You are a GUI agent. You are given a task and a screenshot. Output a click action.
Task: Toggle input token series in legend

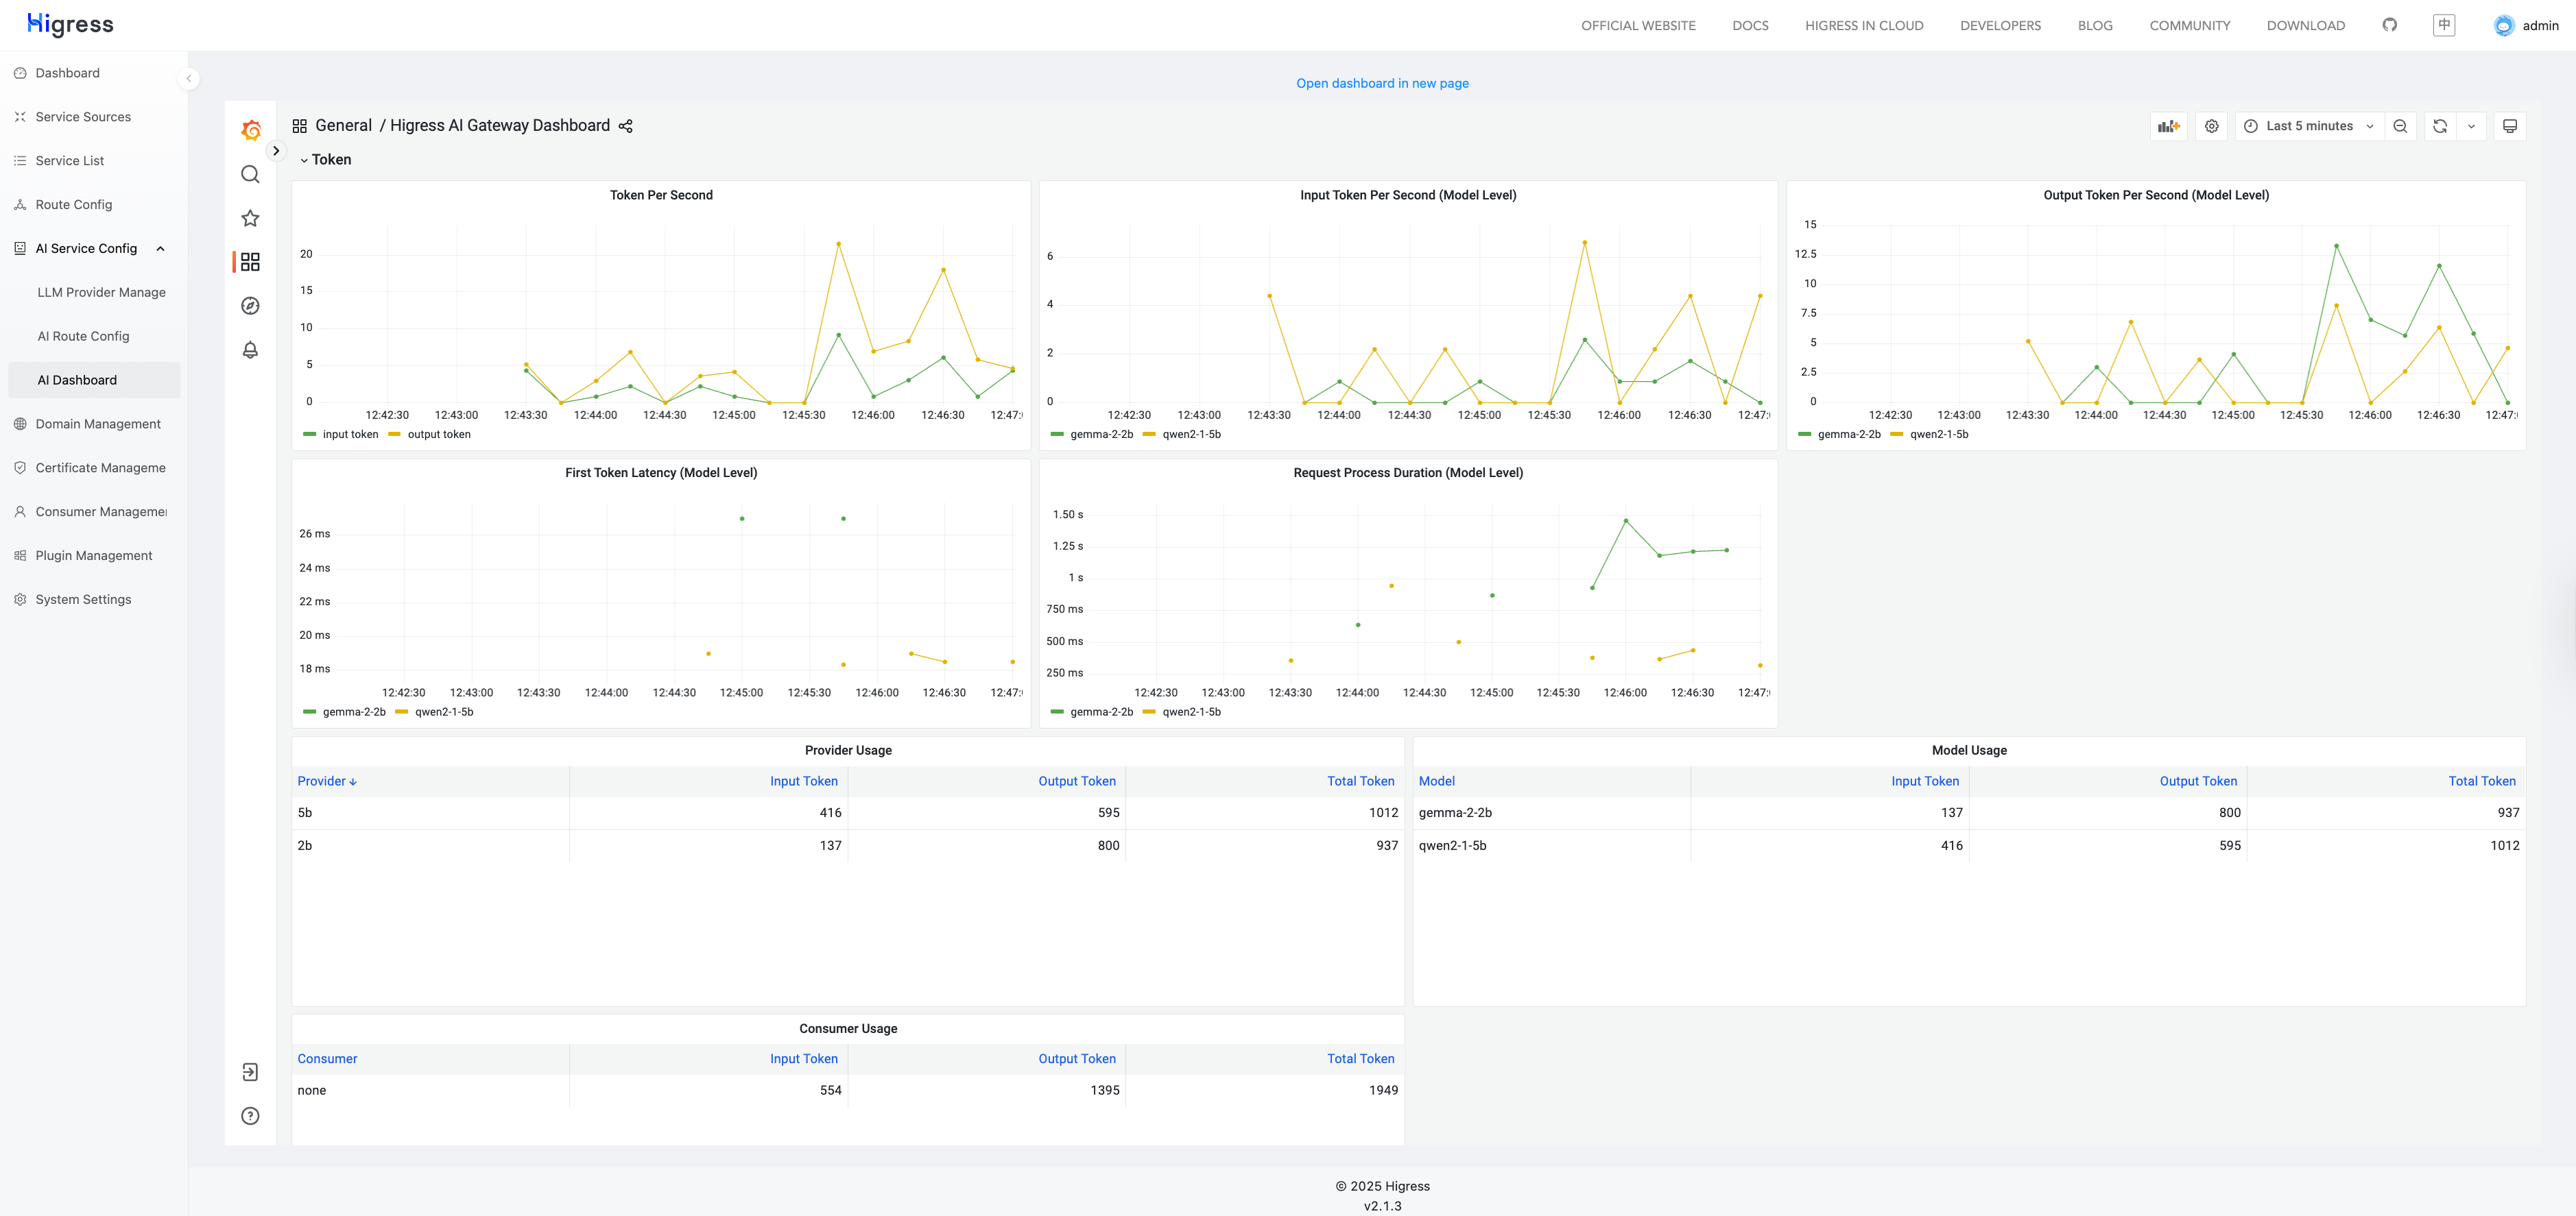coord(350,435)
